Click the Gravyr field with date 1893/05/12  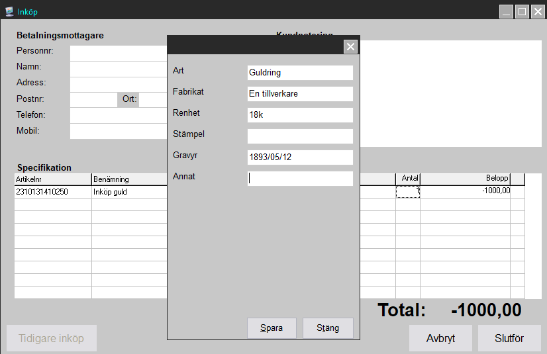(x=299, y=157)
